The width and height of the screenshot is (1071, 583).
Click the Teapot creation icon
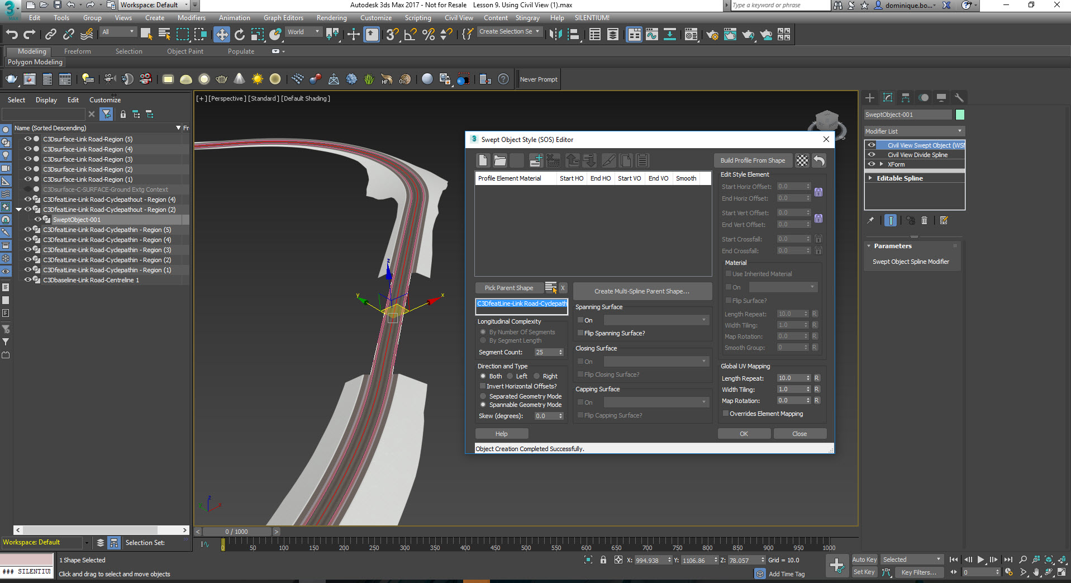click(x=221, y=79)
